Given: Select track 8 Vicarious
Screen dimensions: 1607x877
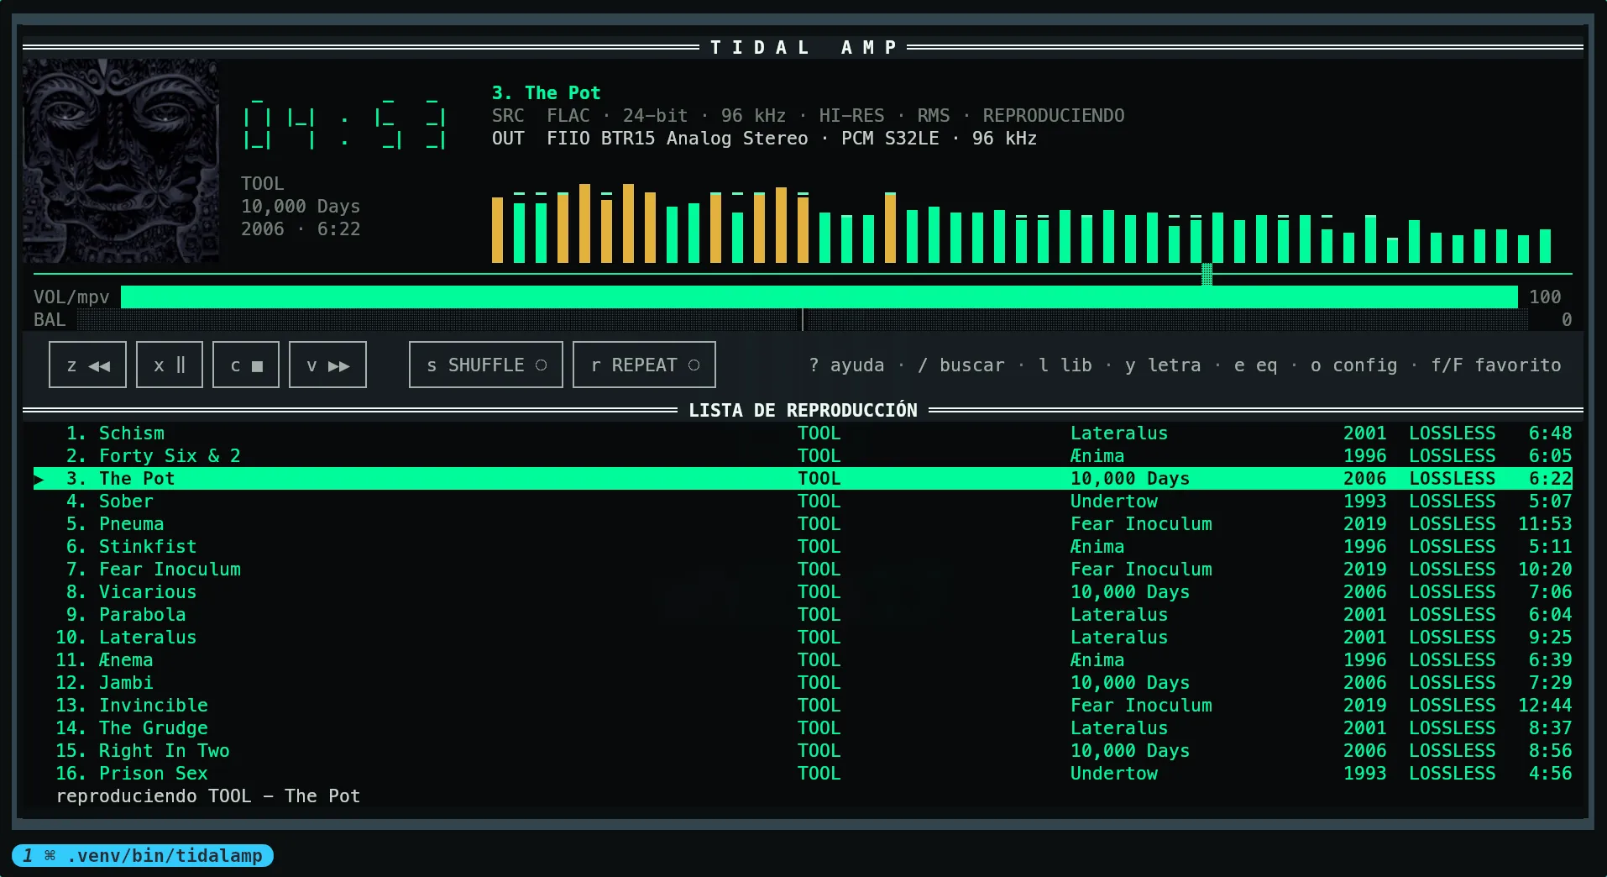Looking at the screenshot, I should pos(803,592).
